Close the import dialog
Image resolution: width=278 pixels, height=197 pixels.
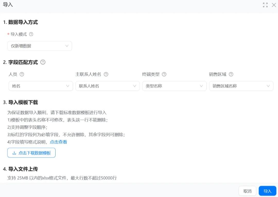point(273,5)
